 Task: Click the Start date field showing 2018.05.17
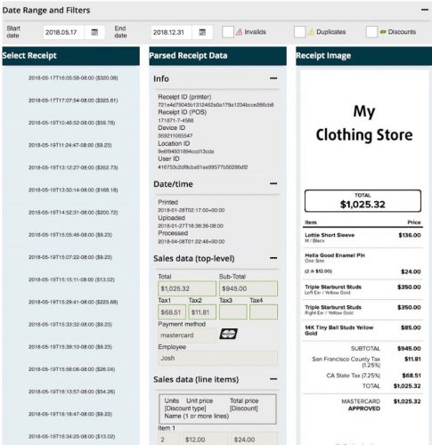tap(63, 32)
